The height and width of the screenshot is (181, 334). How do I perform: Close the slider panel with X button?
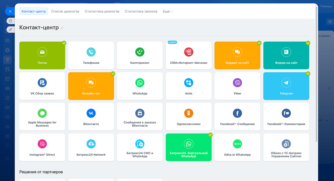(10, 11)
